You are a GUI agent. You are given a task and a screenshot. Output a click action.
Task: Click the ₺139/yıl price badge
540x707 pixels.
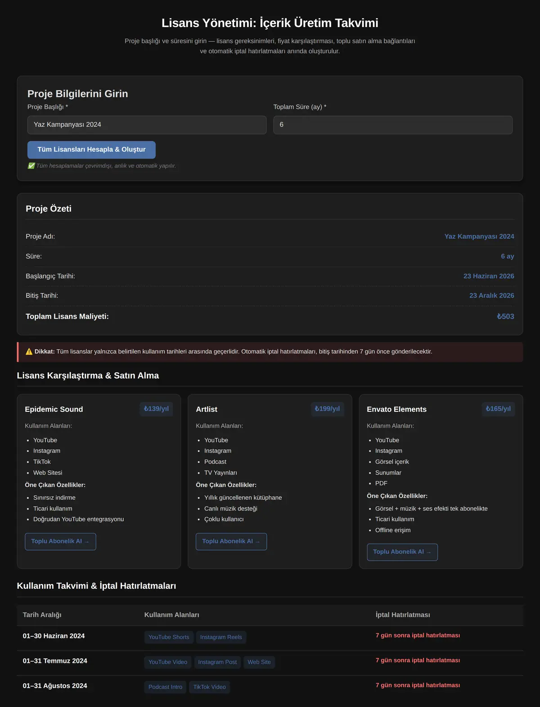[156, 409]
